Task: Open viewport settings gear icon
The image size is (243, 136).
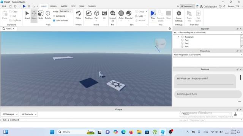Action: tap(170, 29)
